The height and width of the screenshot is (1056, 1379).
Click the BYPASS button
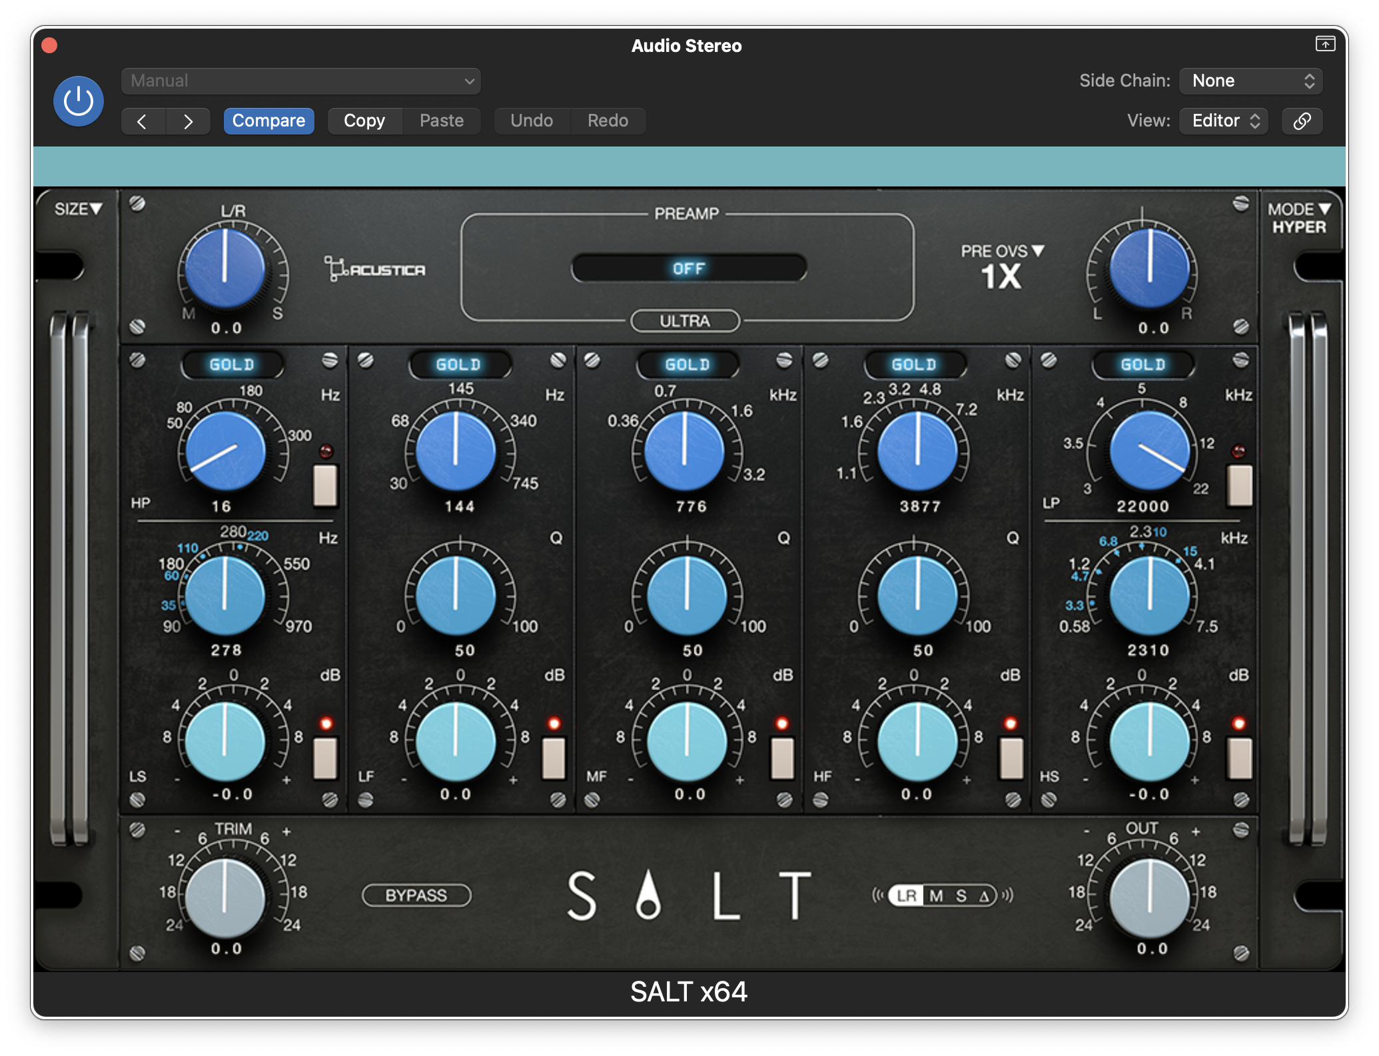point(416,895)
